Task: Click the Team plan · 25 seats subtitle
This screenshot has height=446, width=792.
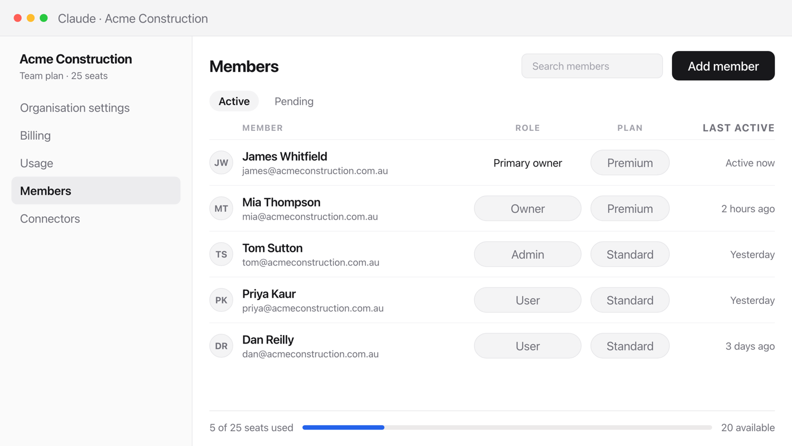Action: pos(63,76)
